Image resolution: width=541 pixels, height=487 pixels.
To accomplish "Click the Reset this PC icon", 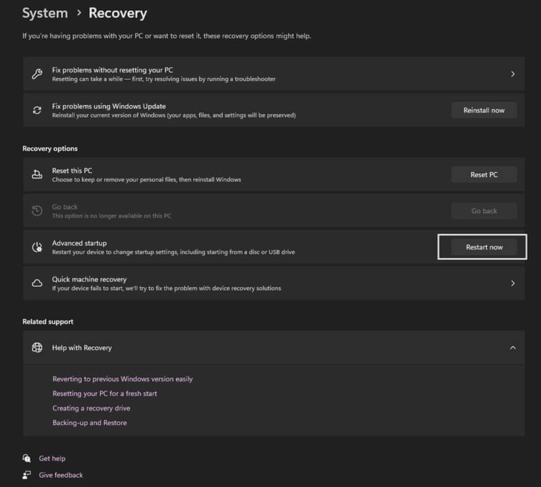I will coord(37,175).
